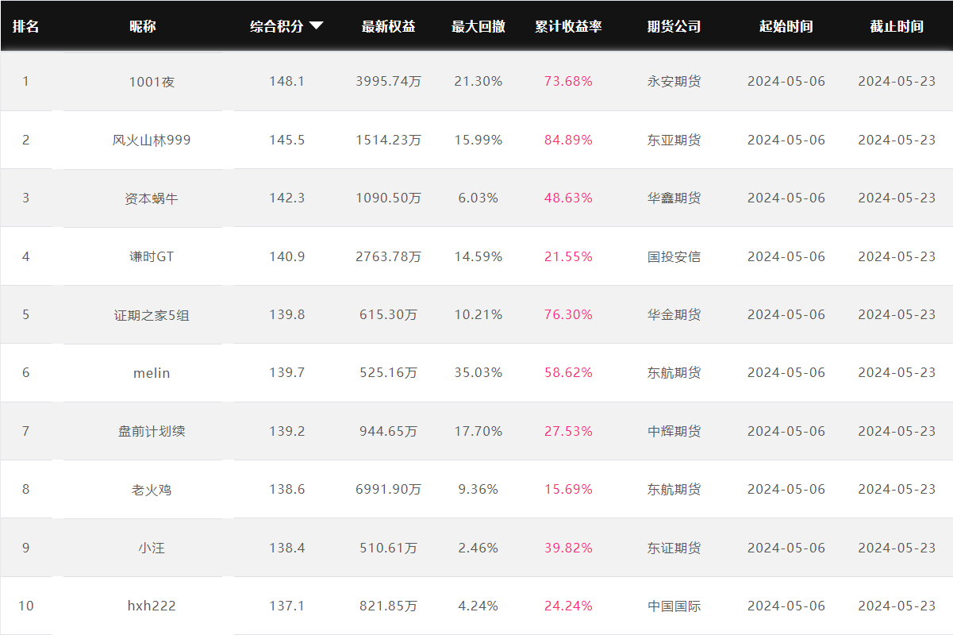Click rank number 10
Viewport: 953px width, 635px height.
click(25, 606)
